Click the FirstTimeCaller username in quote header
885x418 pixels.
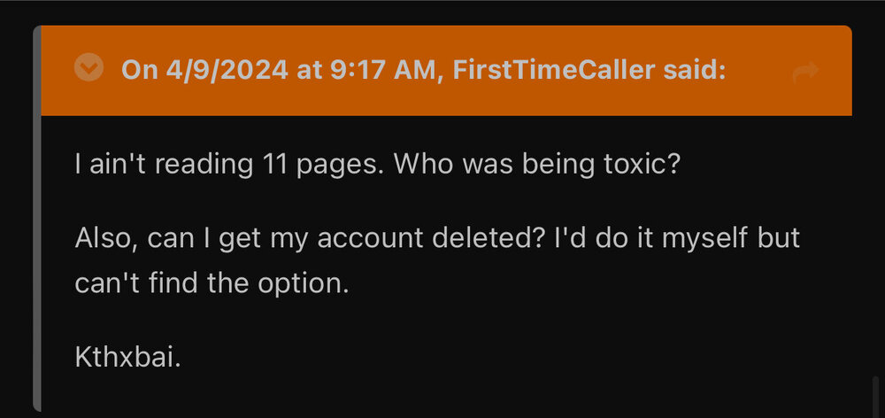[553, 70]
